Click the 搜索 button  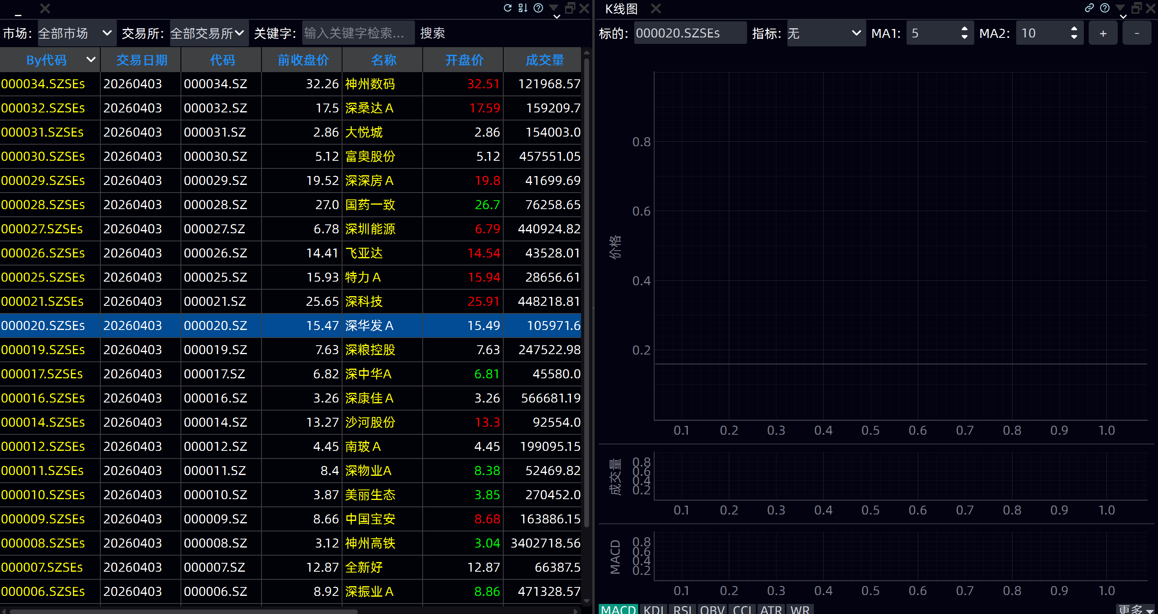pos(432,33)
